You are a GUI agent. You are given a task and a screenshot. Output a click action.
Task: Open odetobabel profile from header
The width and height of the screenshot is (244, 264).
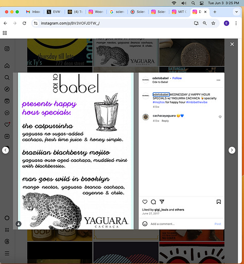tap(161, 78)
